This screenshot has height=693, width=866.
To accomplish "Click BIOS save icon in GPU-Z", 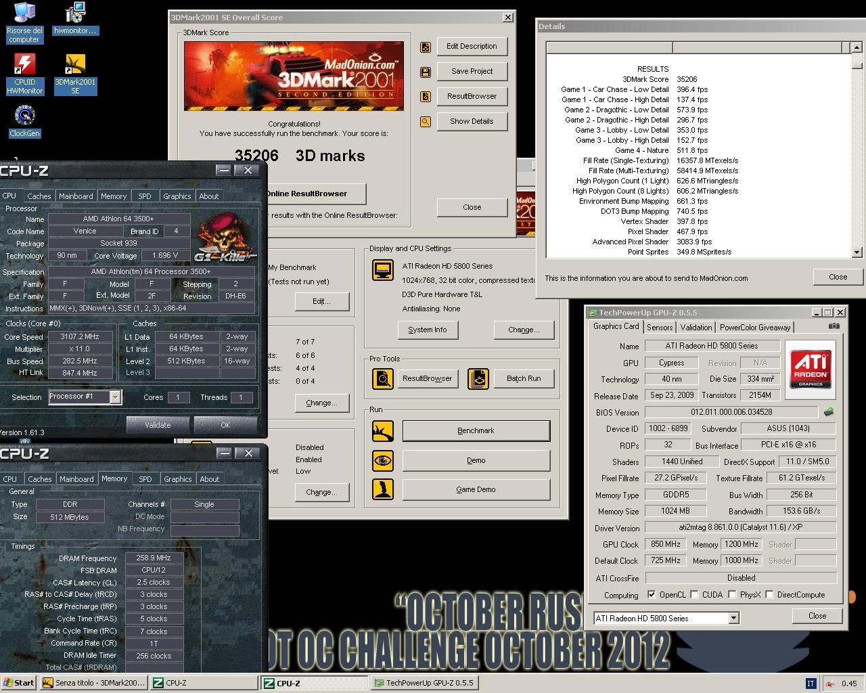I will click(828, 411).
